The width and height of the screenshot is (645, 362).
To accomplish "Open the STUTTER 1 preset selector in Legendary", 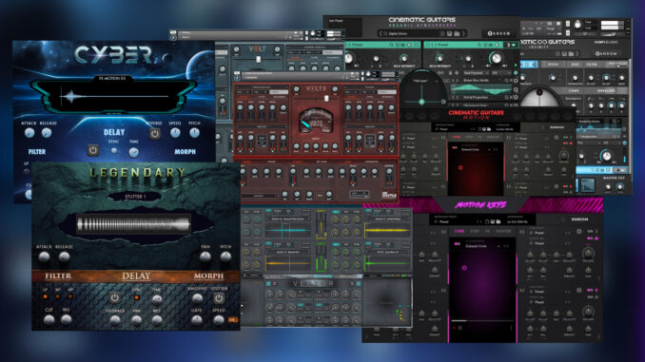I will 136,197.
